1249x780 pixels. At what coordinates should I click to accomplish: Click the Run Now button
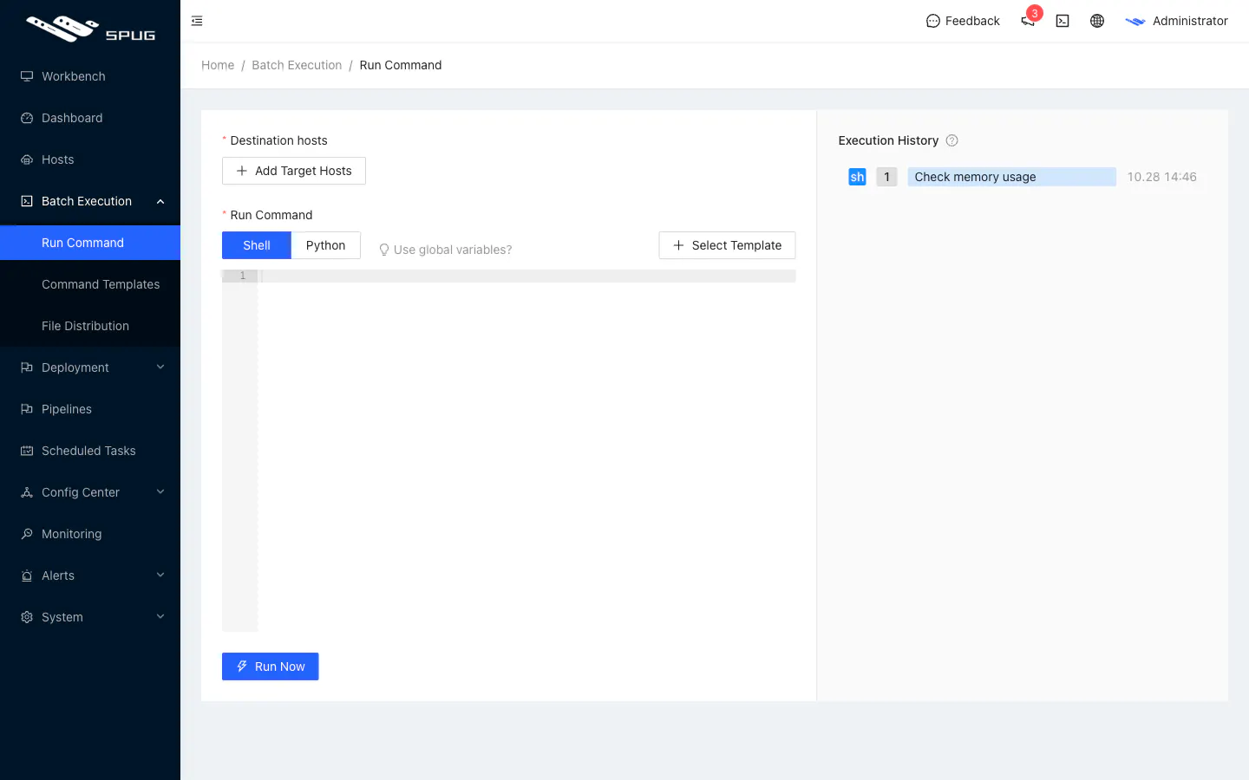(x=271, y=666)
